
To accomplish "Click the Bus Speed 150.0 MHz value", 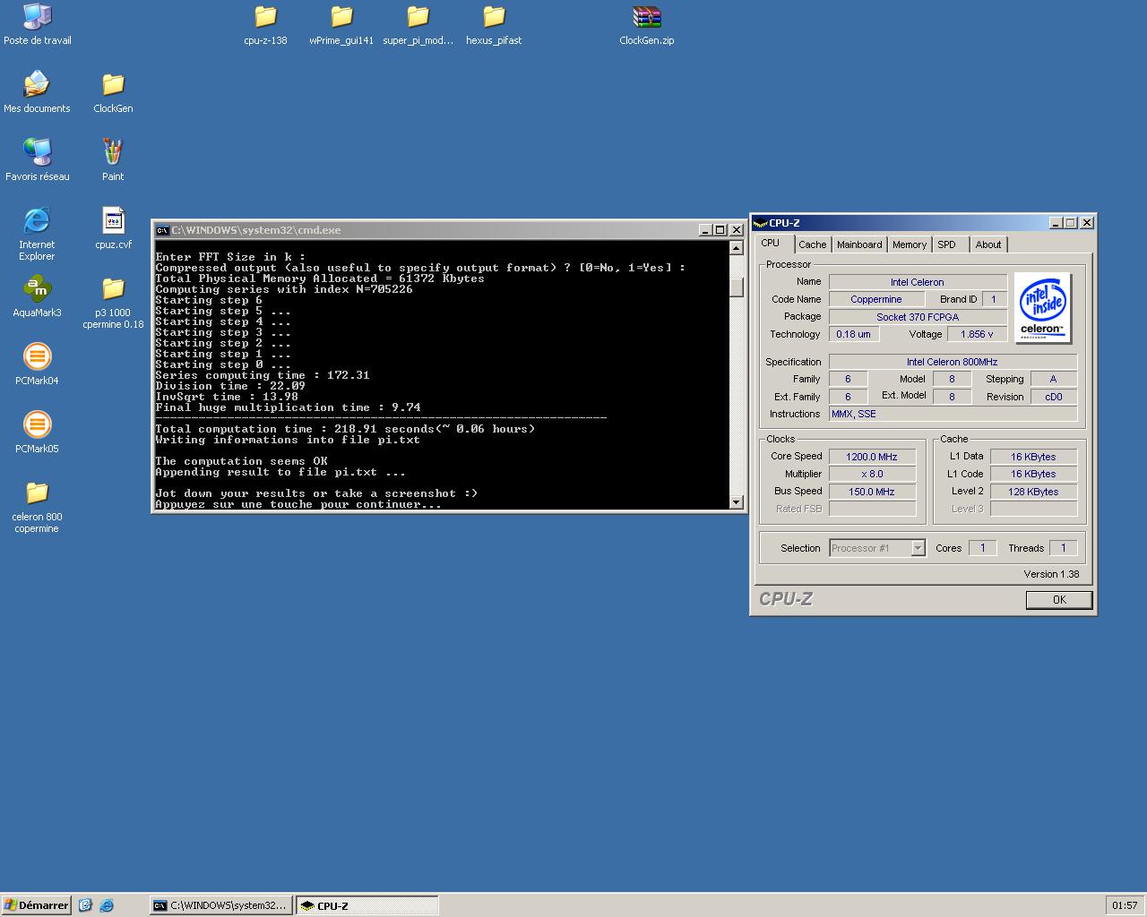I will 872,492.
